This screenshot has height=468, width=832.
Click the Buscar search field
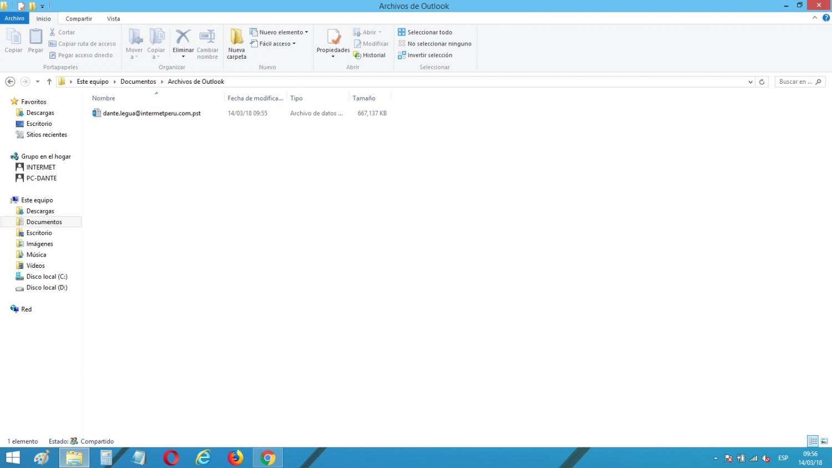coord(800,82)
